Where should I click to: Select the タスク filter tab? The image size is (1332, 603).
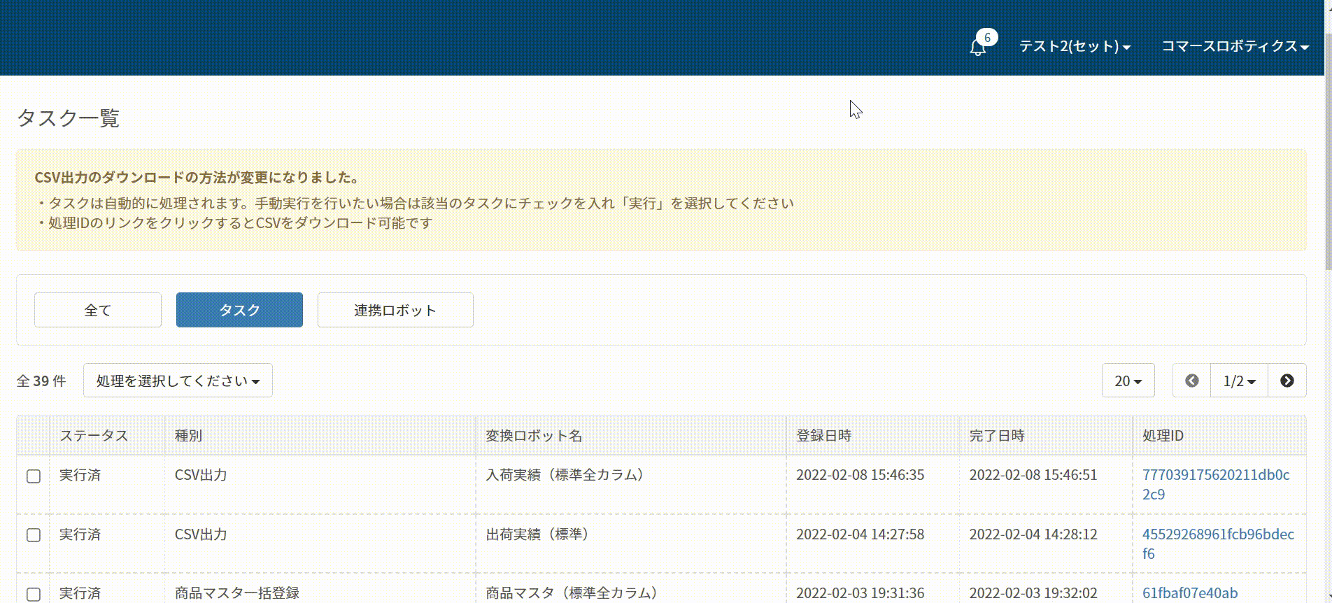click(x=239, y=310)
